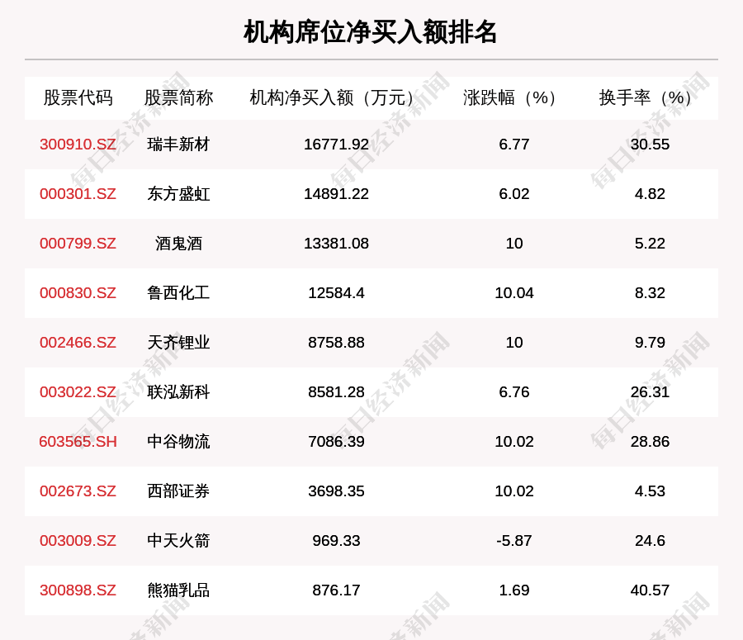Click the 股票代码 column header
Viewport: 743px width, 640px height.
78,97
